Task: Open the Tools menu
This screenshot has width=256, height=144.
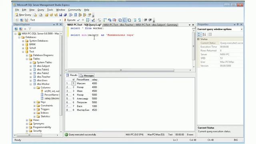Action: coord(50,10)
